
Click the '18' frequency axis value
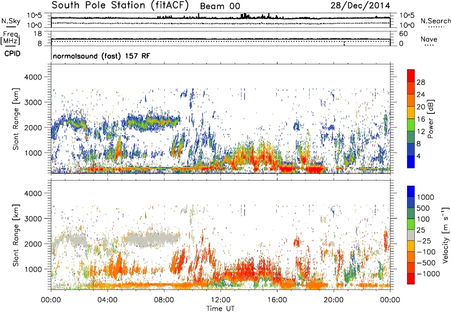(38, 34)
